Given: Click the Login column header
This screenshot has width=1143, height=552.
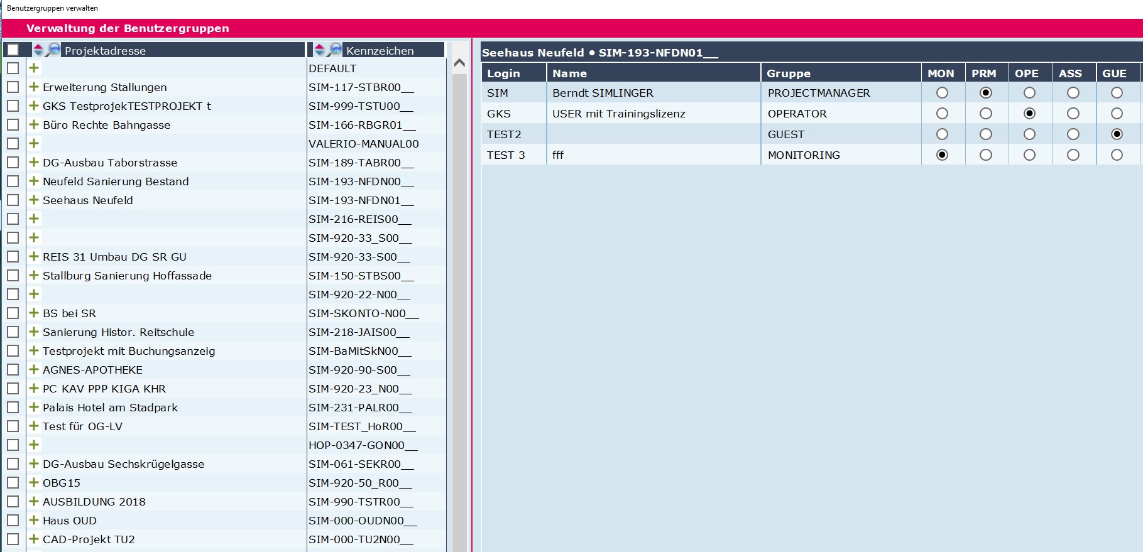Looking at the screenshot, I should pos(504,73).
